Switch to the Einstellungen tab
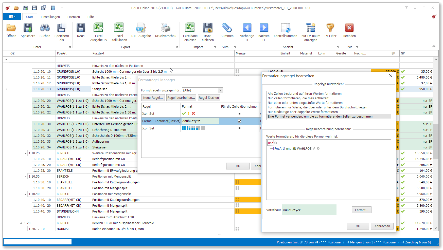Viewport: 443px width, 250px height. pyautogui.click(x=50, y=17)
